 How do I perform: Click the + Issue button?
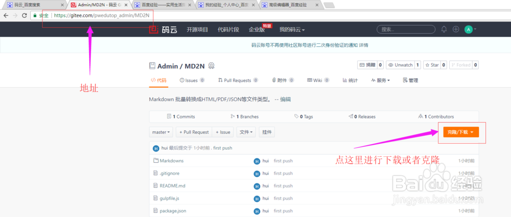point(223,132)
